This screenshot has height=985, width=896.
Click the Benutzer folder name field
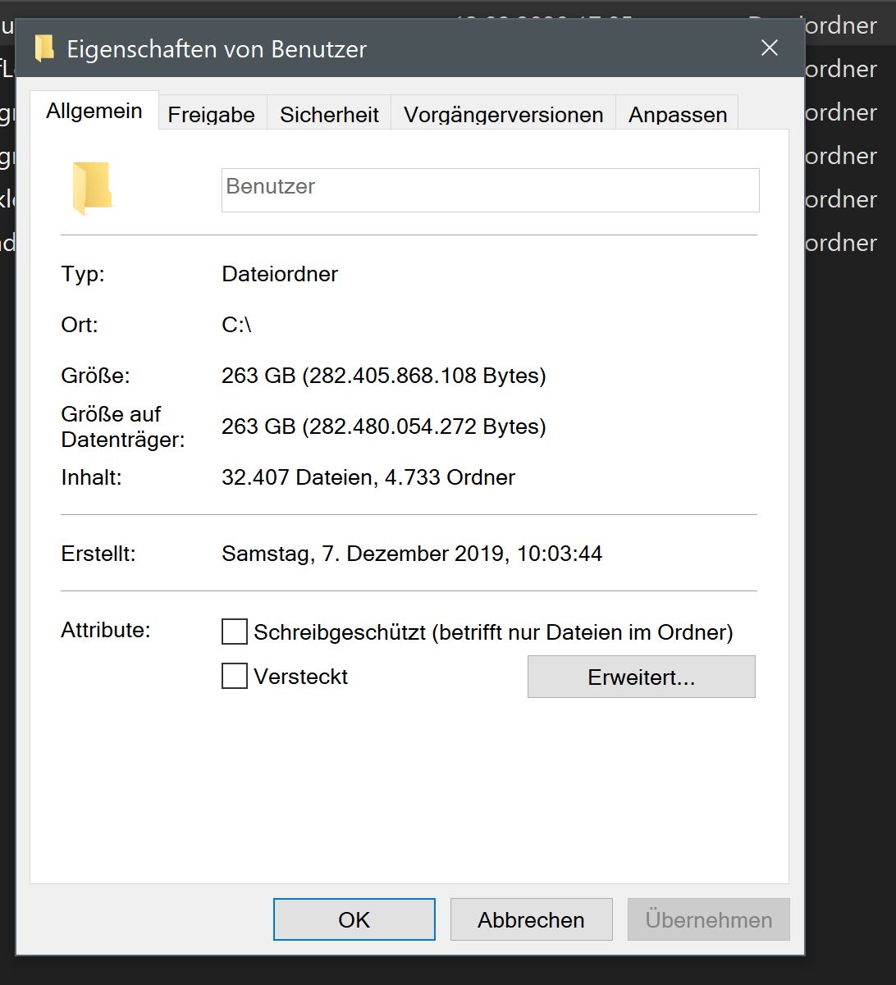[x=490, y=189]
